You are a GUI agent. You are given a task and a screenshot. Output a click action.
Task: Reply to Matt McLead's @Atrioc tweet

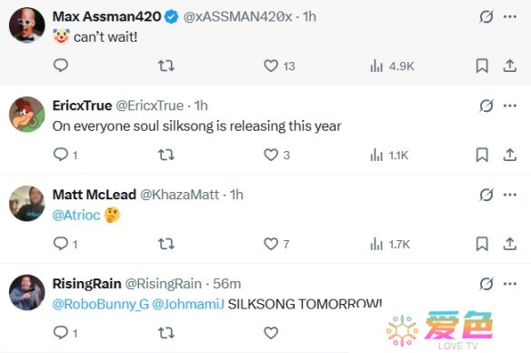(x=61, y=244)
